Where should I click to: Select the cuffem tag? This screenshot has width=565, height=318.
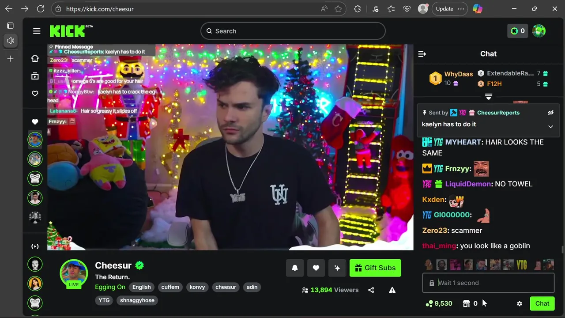[170, 287]
